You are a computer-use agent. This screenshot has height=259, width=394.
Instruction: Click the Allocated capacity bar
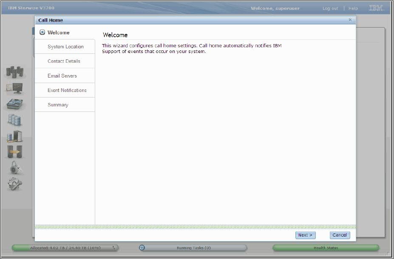pyautogui.click(x=65, y=248)
